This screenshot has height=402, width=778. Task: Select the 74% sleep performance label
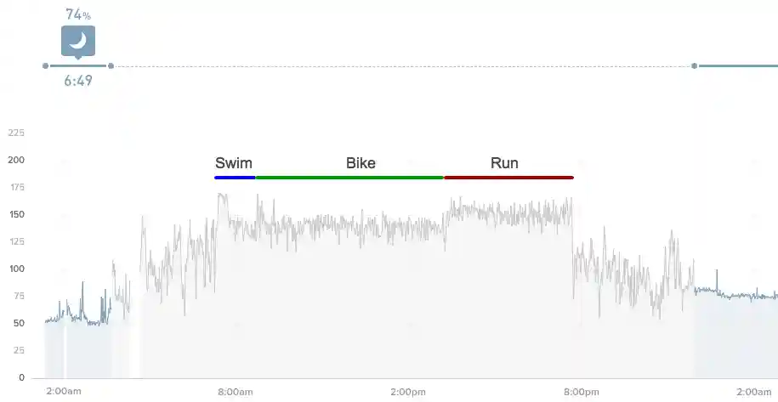pos(78,14)
